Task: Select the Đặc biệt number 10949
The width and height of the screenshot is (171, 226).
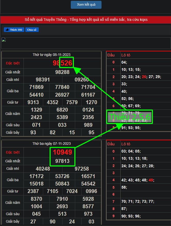Action: coord(63,152)
